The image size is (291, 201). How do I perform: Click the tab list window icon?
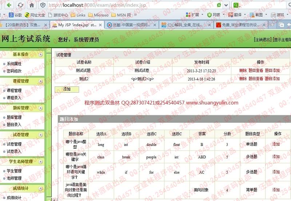281,25
